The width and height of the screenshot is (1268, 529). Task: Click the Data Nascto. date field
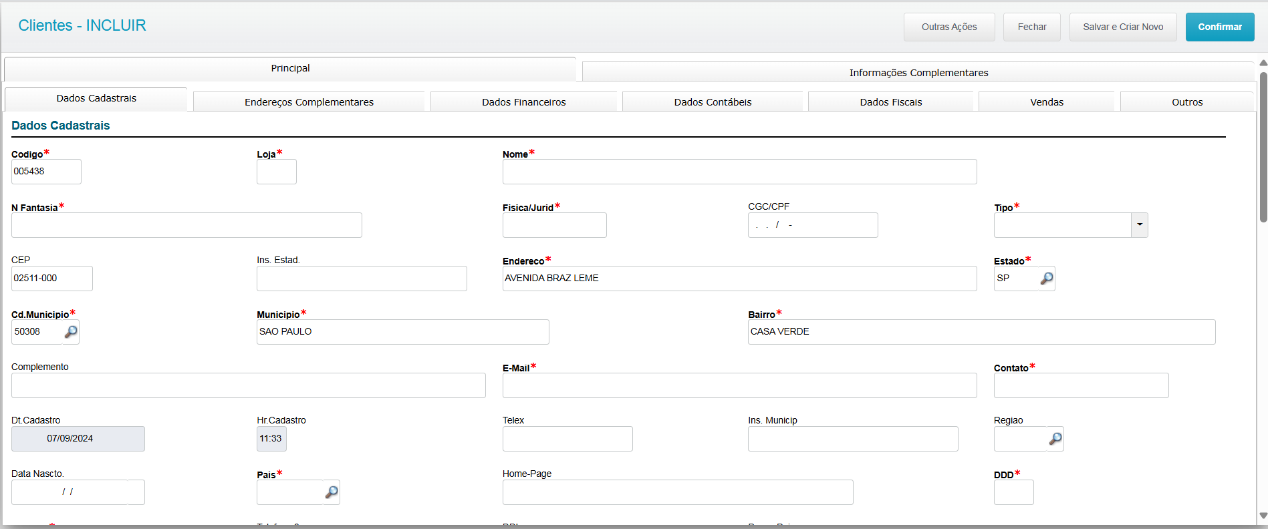pos(70,492)
